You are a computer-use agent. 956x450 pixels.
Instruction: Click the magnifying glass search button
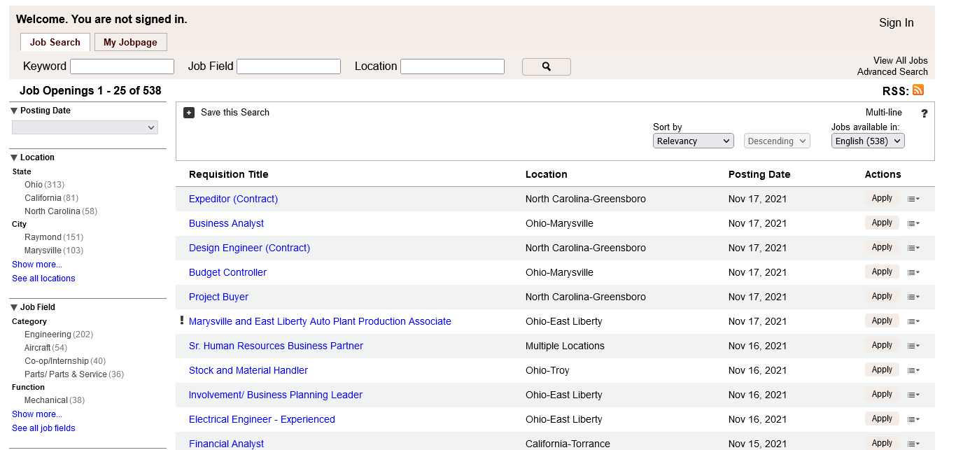coord(546,66)
